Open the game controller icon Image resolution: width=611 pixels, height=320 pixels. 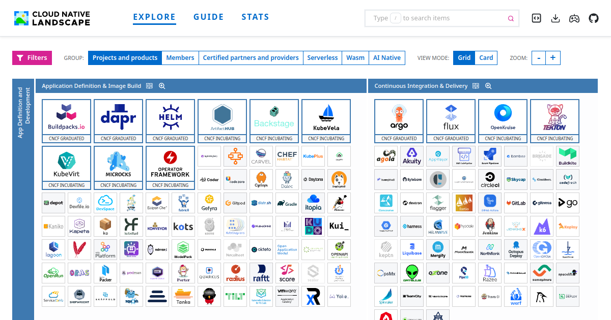click(574, 18)
